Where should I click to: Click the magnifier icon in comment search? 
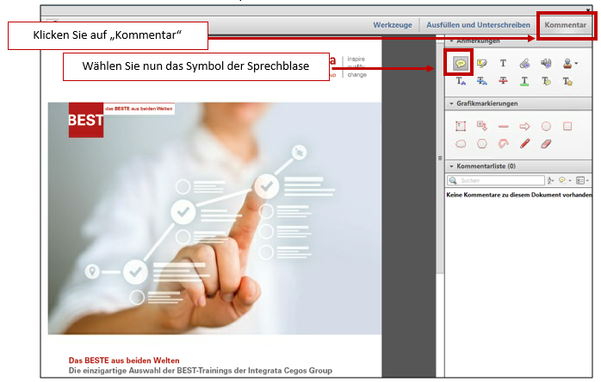pos(453,180)
